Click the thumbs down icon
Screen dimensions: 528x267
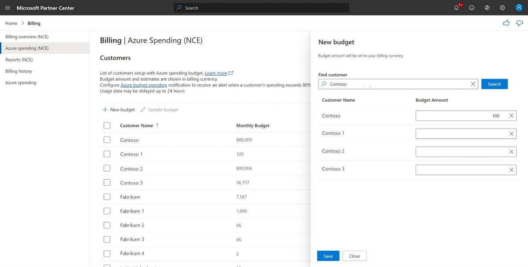point(519,23)
